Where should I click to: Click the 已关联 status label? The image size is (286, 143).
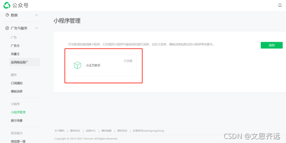pyautogui.click(x=128, y=61)
